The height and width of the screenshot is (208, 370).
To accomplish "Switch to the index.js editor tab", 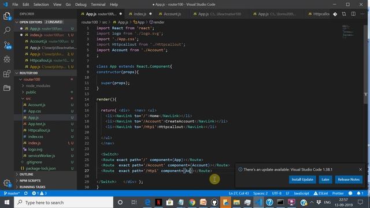I will click(140, 14).
